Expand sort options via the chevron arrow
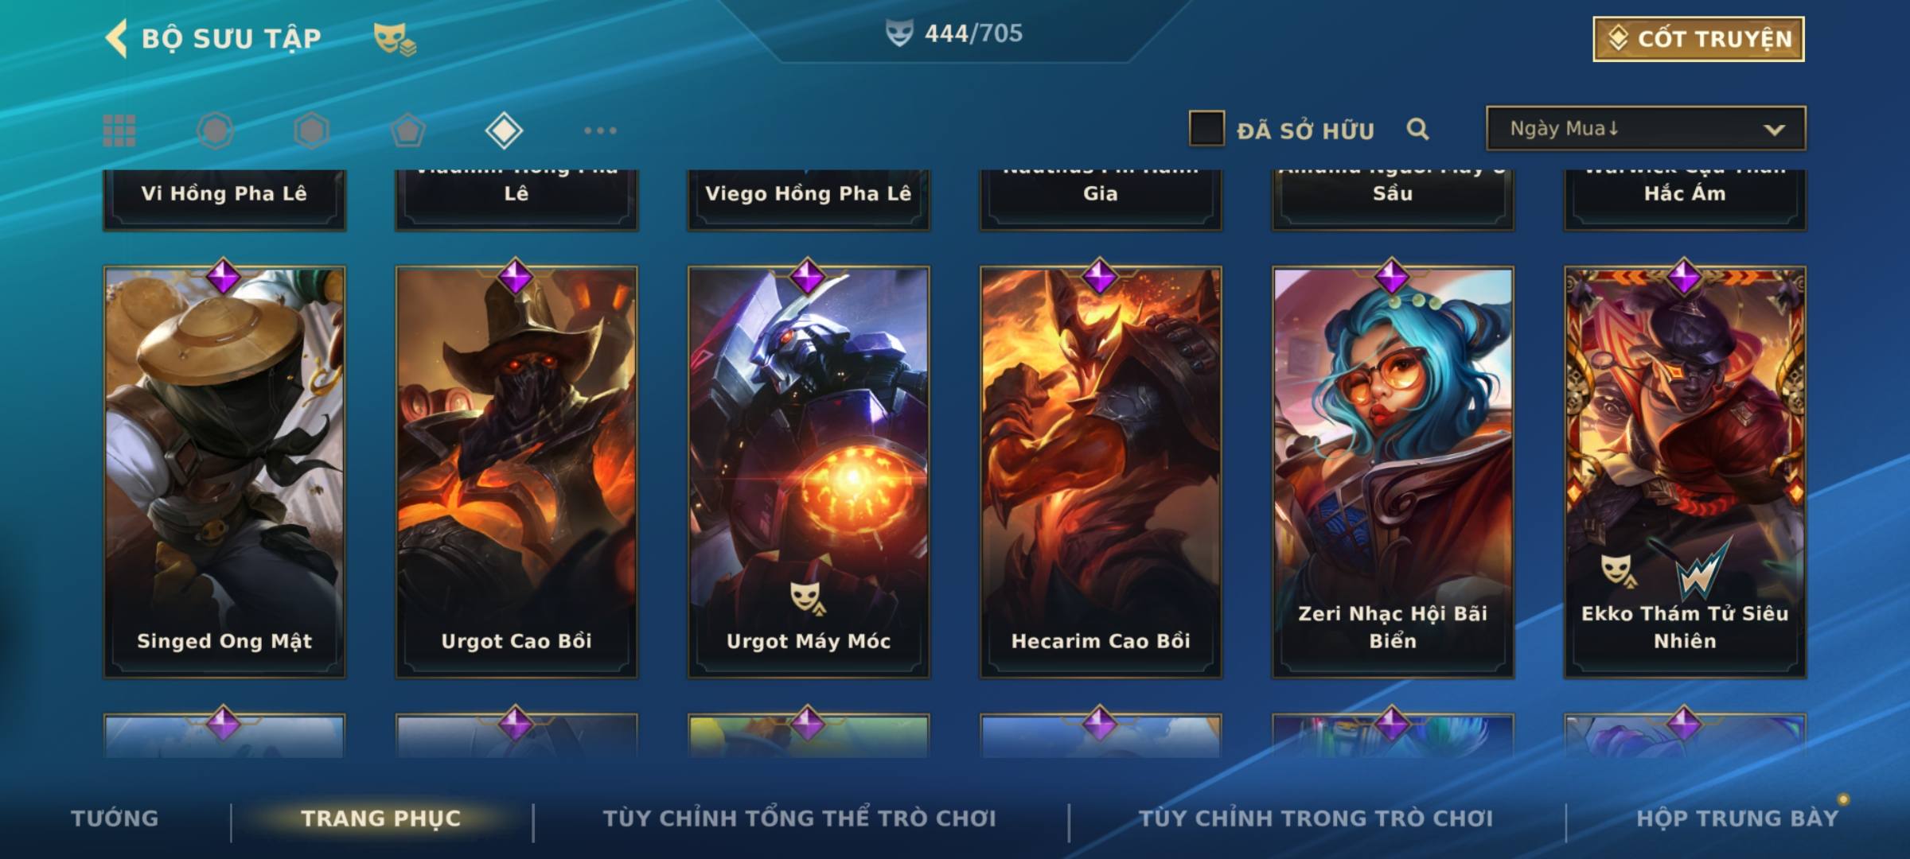Screen dimensions: 1910x859 (1774, 130)
